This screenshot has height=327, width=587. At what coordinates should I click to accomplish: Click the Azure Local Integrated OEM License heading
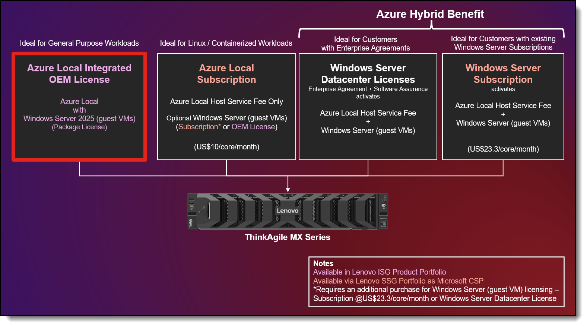[x=79, y=74]
